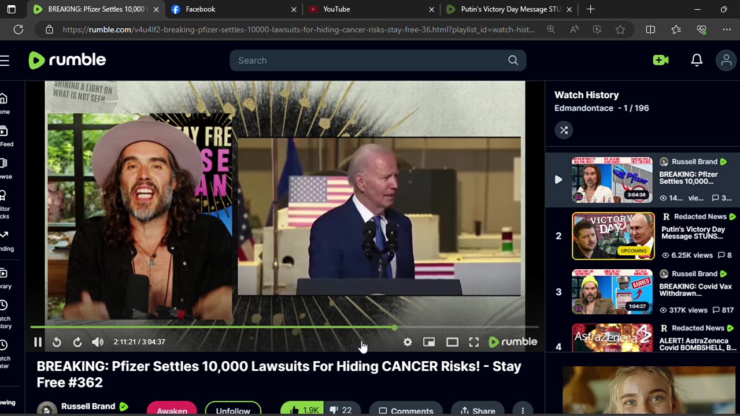Open 'Putin's Victory Day Message STUNS' title

point(693,233)
